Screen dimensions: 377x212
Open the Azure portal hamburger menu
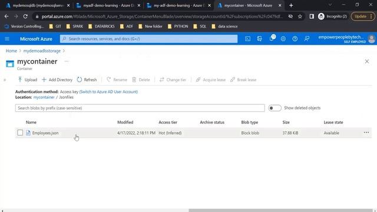tap(7, 39)
